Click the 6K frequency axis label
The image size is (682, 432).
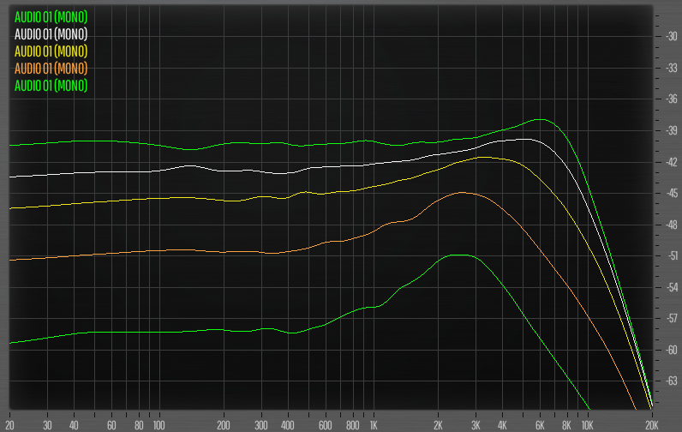pos(540,424)
